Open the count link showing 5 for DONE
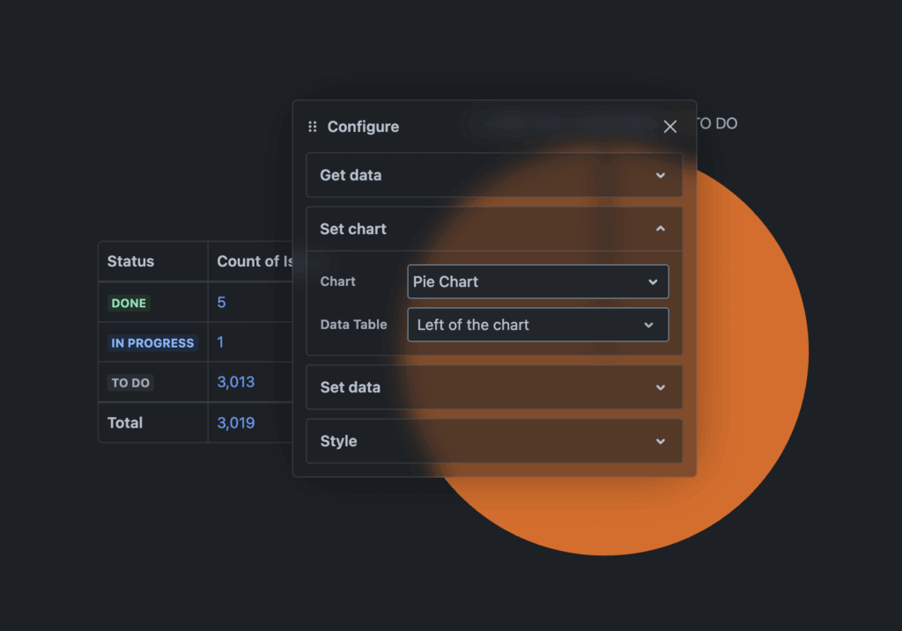Screen dimensions: 902x631 (x=220, y=302)
